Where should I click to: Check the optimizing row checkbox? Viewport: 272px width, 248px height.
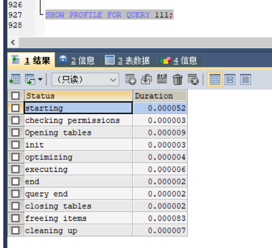click(15, 157)
